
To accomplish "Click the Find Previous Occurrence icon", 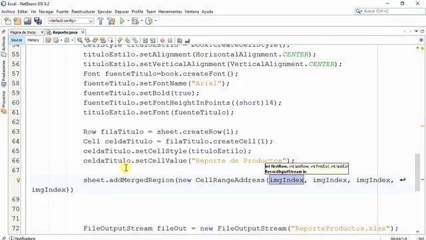I will pos(87,40).
